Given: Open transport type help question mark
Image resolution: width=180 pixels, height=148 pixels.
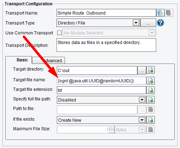Looking at the screenshot, I should (x=160, y=23).
